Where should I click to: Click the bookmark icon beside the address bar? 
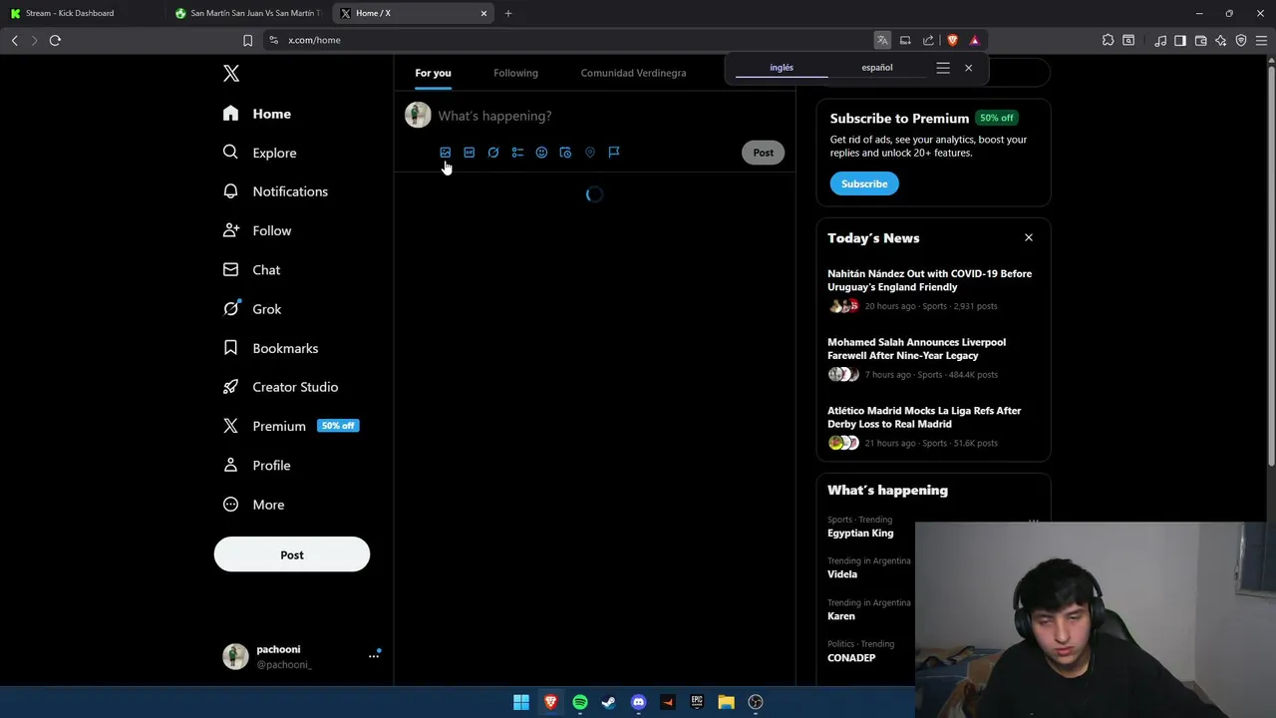tap(247, 40)
